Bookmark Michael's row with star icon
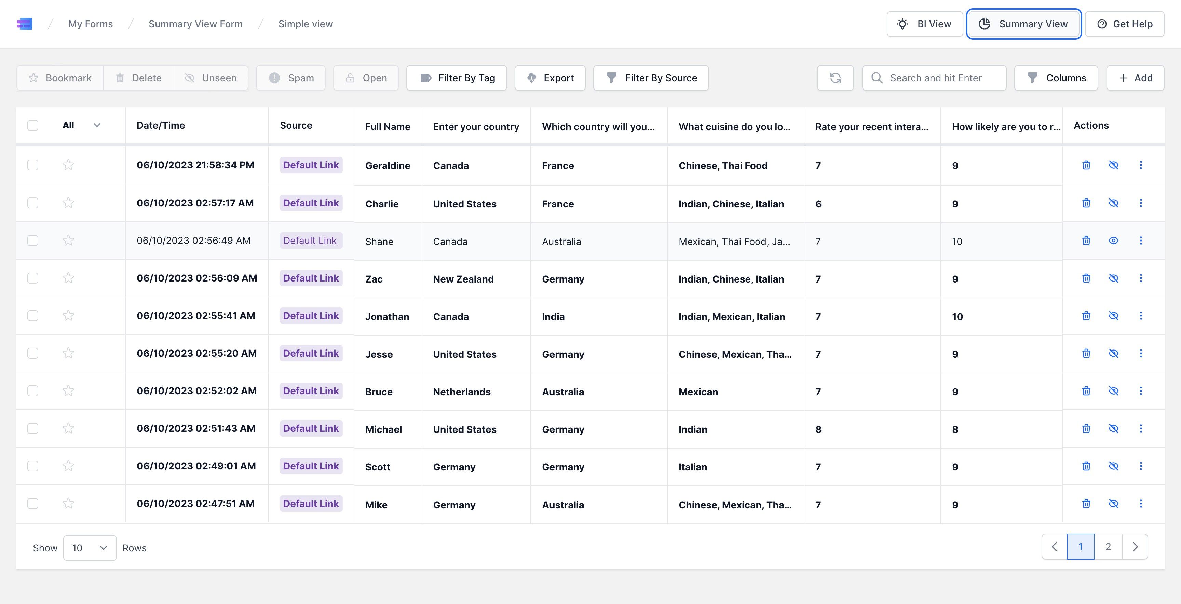Image resolution: width=1181 pixels, height=604 pixels. [x=68, y=428]
